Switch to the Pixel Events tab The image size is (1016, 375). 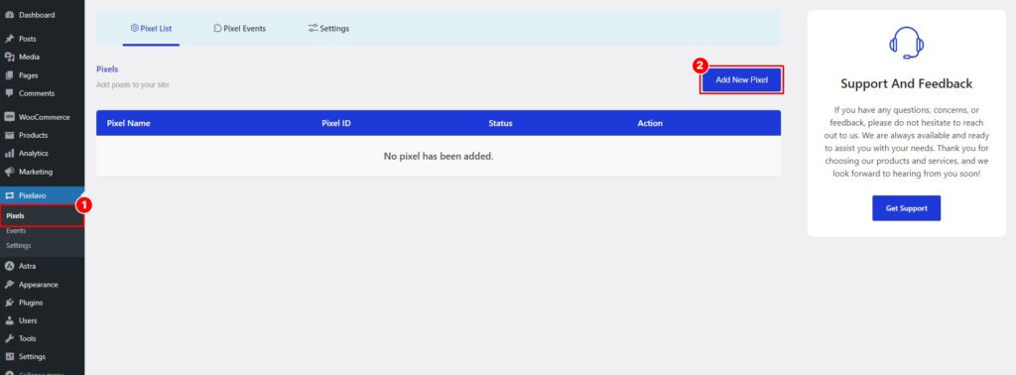point(240,29)
